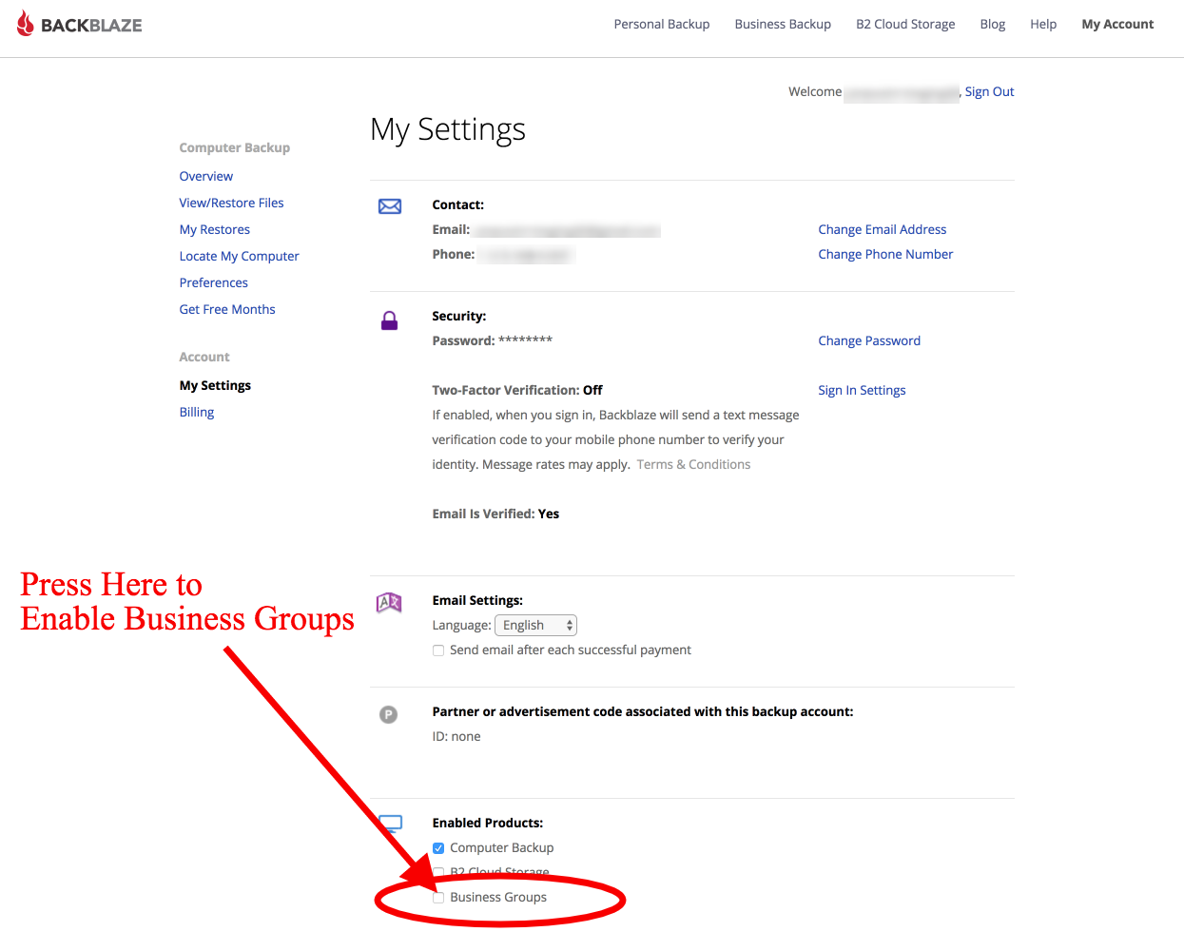Click the envelope icon beside Contact
The image size is (1184, 951).
tap(390, 206)
